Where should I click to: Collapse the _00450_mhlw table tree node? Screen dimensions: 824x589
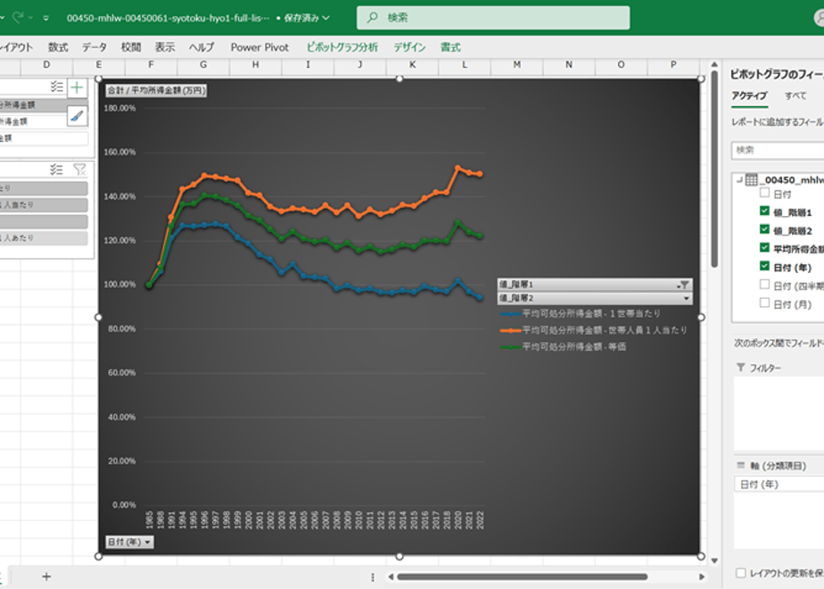(x=740, y=180)
